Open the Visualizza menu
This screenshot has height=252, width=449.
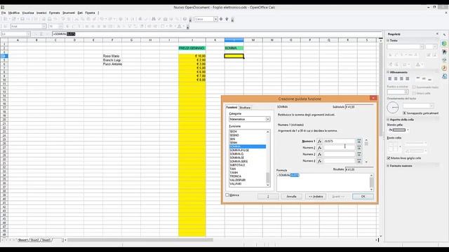(28, 13)
